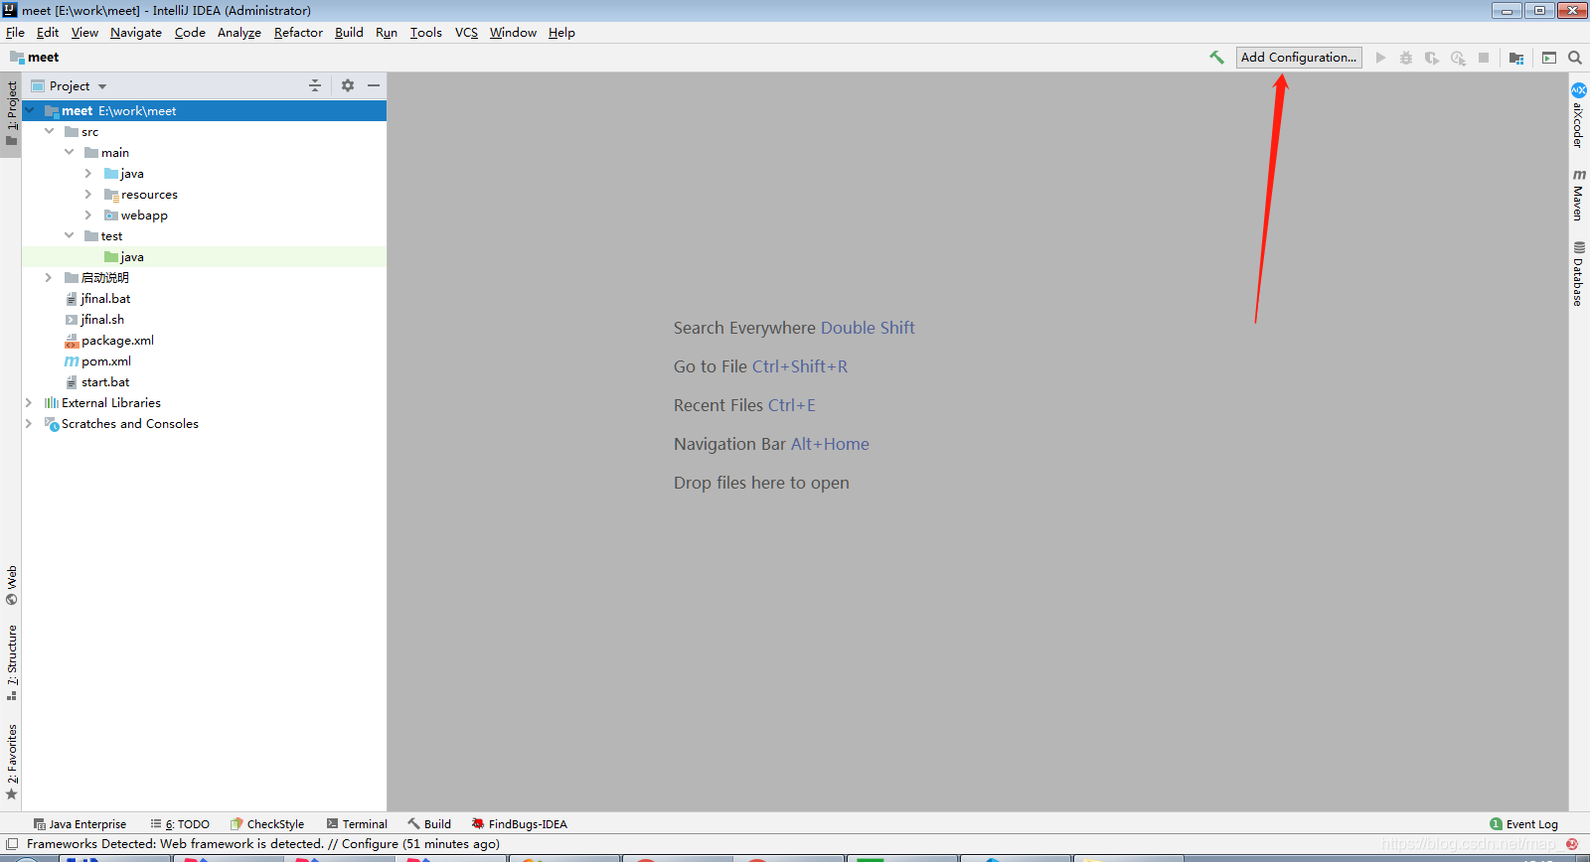This screenshot has height=862, width=1590.
Task: Click the Frameworks Detected status message
Action: (263, 844)
